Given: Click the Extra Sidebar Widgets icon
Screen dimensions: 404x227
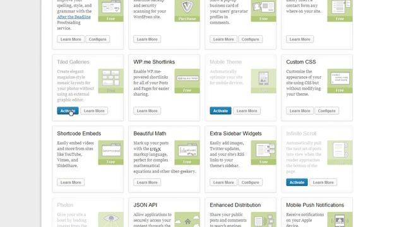Looking at the screenshot, I should [x=263, y=153].
